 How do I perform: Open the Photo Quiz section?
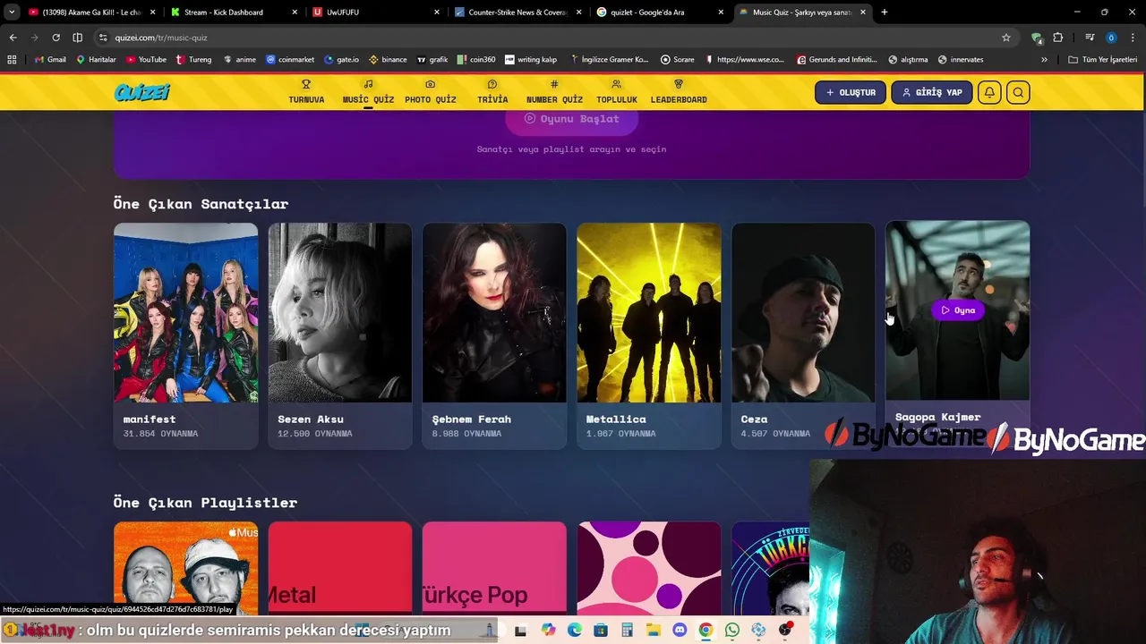tap(431, 92)
